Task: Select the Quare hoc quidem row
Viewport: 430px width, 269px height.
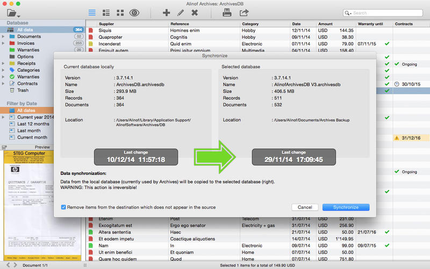Action: pyautogui.click(x=258, y=259)
